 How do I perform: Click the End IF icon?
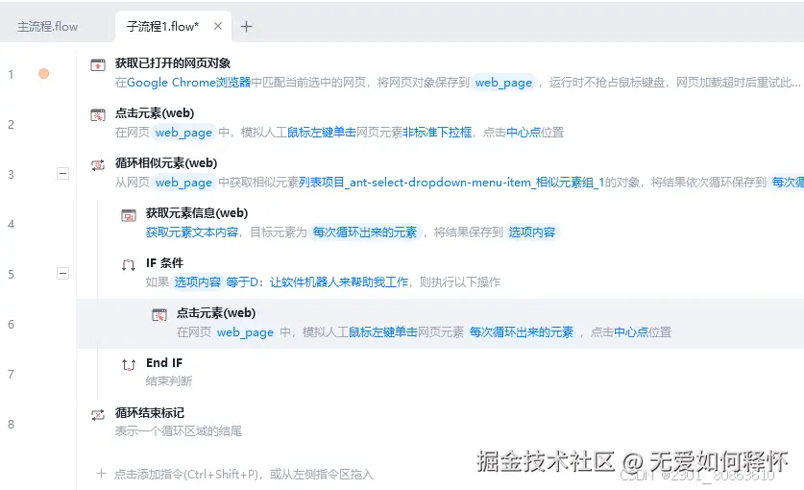point(129,365)
